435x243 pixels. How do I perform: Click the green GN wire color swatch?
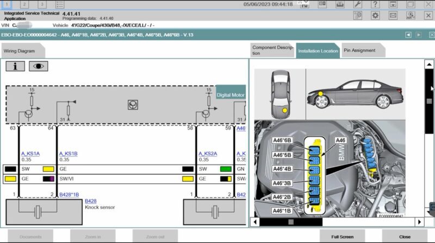(226, 169)
